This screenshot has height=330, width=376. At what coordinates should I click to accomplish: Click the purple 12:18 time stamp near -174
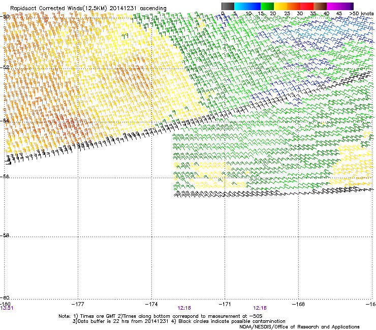click(184, 308)
